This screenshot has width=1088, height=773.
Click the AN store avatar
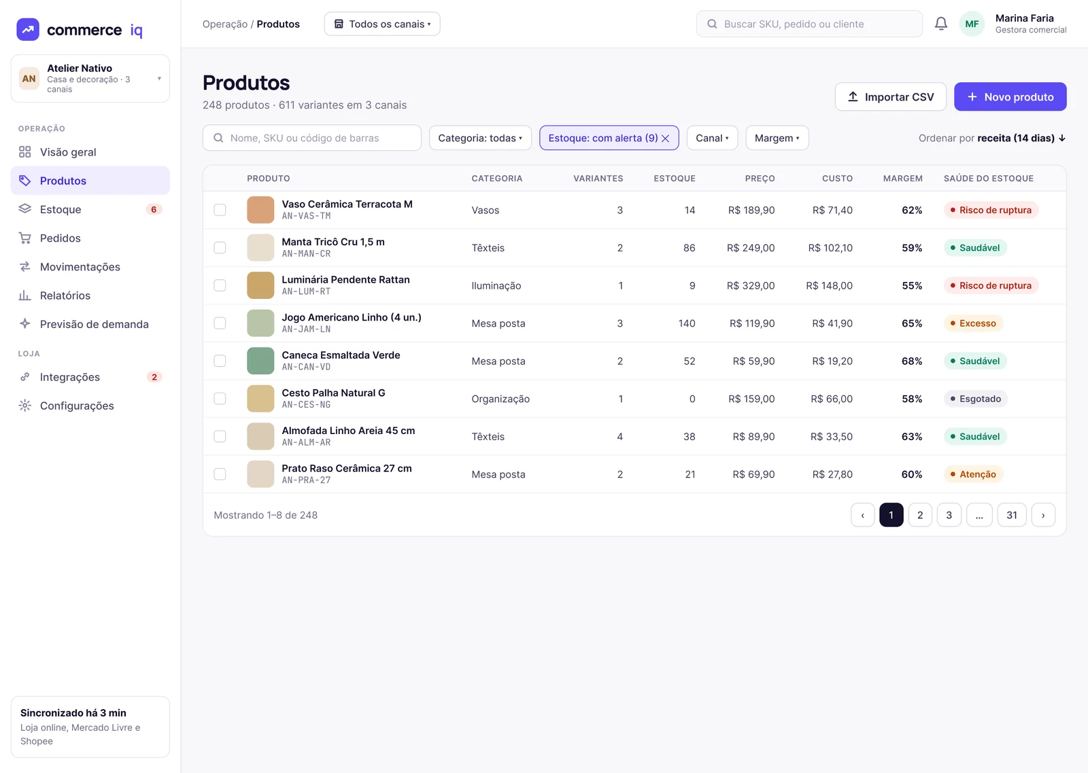tap(29, 79)
